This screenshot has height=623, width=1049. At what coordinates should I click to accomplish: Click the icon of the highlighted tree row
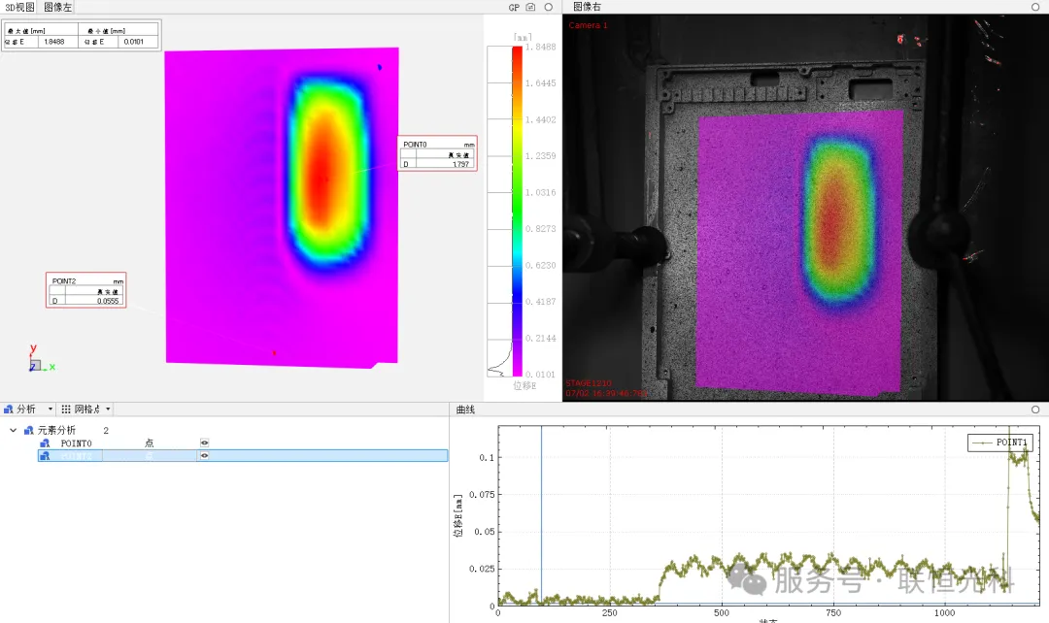tap(45, 455)
